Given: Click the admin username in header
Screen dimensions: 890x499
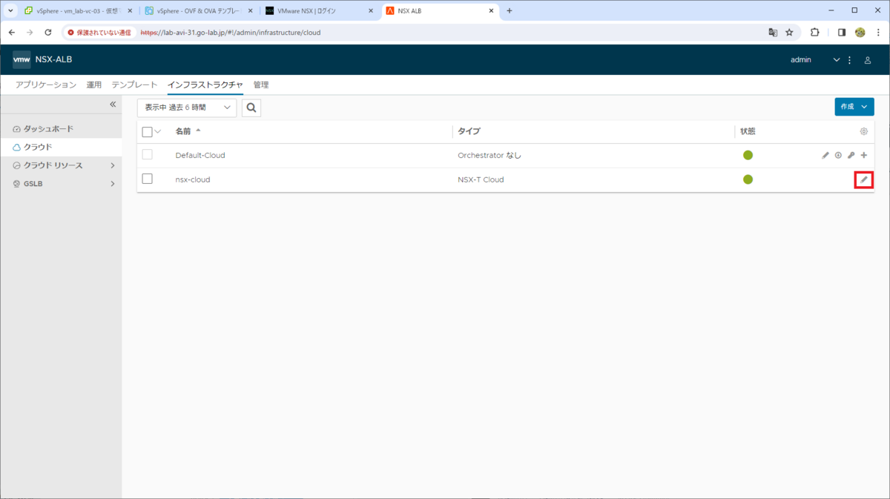Looking at the screenshot, I should pyautogui.click(x=801, y=60).
